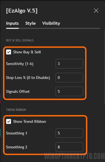
Task: Click the Sensitivity (1-6) label
Action: click(x=20, y=64)
